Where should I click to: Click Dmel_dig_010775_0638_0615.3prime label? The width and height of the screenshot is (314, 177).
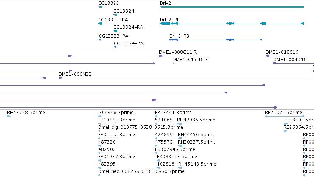pos(140,127)
